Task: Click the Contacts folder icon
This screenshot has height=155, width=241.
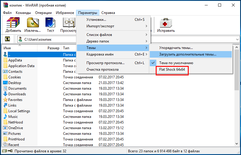Action: 5,72
